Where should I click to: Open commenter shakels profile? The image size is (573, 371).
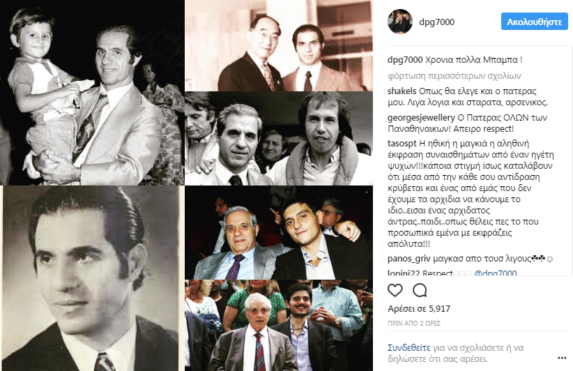[x=402, y=91]
